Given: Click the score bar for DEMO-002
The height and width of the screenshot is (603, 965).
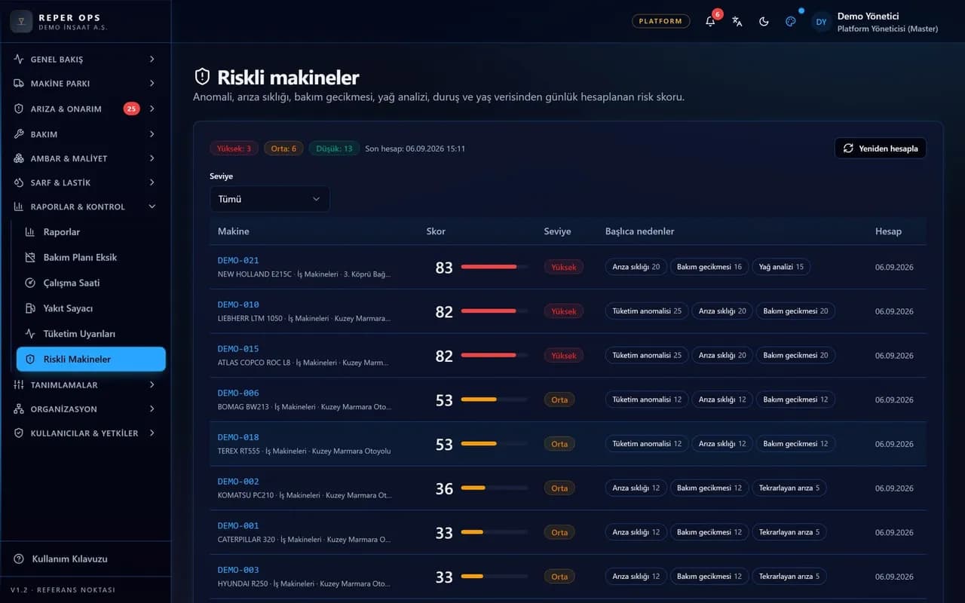Looking at the screenshot, I should point(495,488).
